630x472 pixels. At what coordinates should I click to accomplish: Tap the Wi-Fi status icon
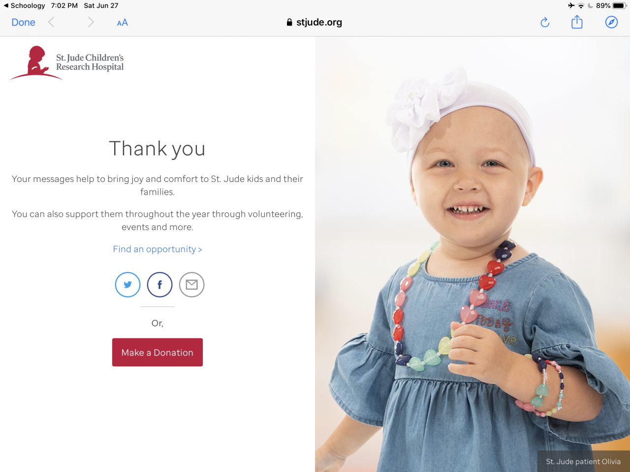581,5
